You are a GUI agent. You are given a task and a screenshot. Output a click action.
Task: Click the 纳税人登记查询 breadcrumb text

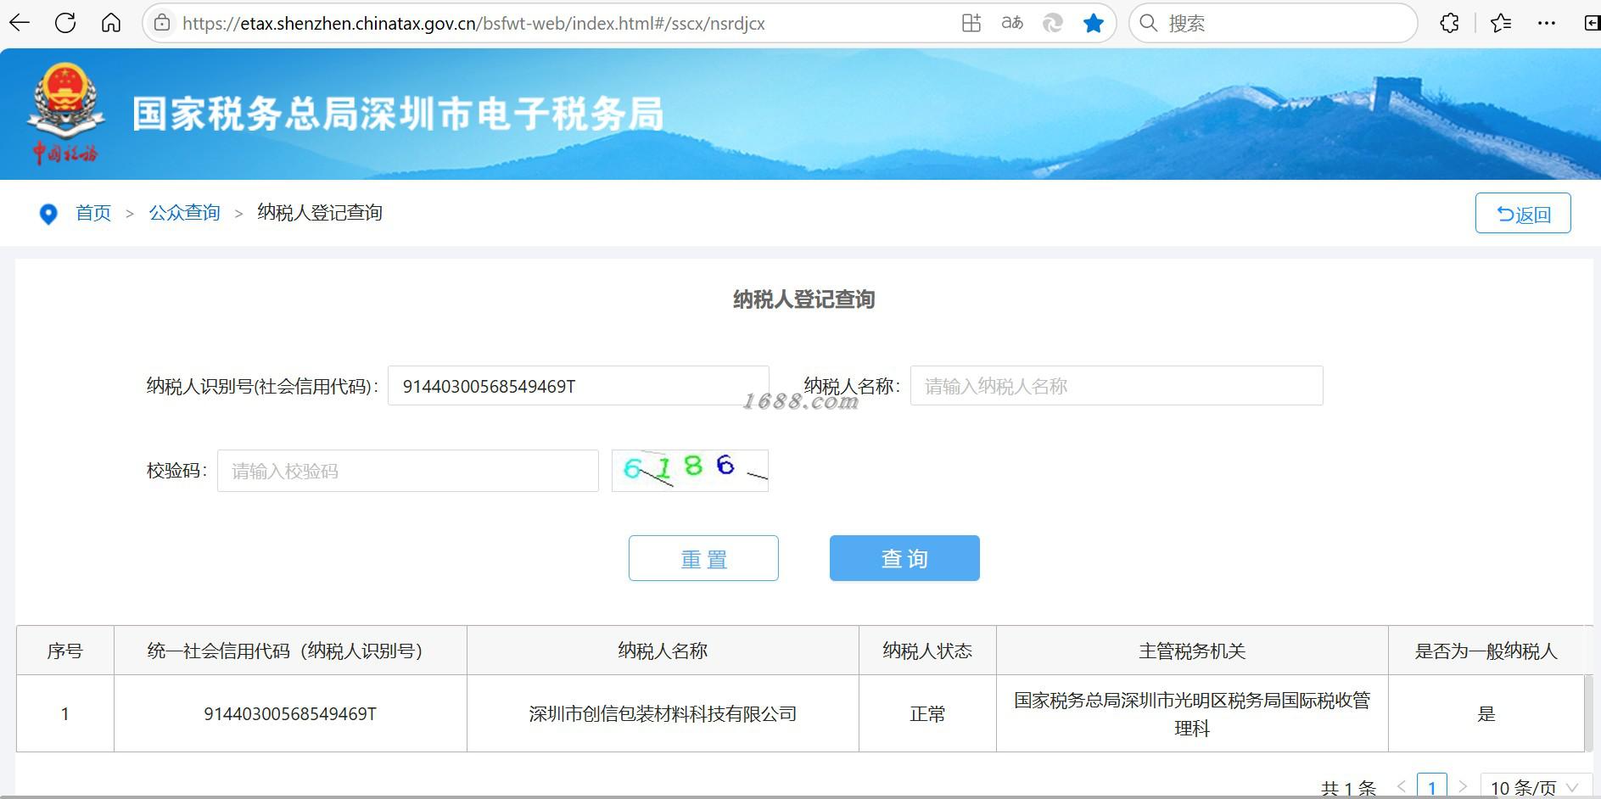pos(320,213)
